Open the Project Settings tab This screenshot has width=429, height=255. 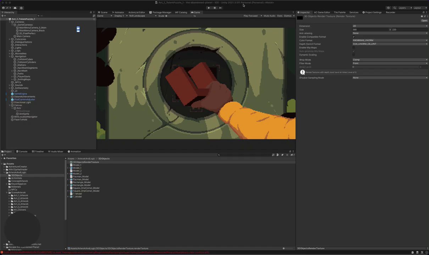(372, 12)
